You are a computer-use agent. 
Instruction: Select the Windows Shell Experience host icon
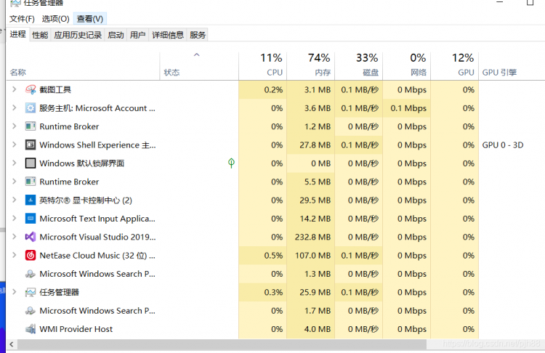(x=31, y=145)
